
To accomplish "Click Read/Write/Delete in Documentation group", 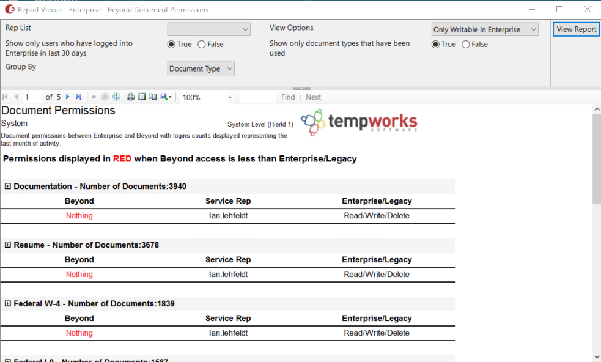I will (377, 216).
